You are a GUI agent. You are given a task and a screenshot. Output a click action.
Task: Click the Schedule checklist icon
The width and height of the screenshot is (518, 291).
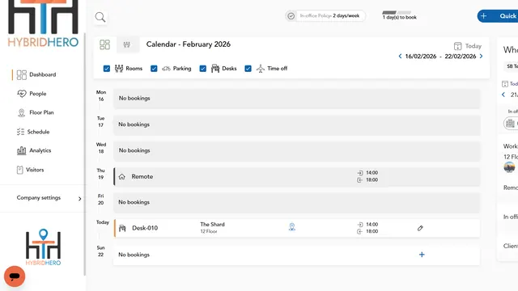pyautogui.click(x=20, y=132)
